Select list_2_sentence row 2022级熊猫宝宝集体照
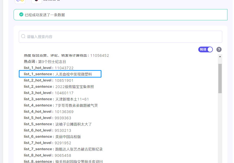 (x=59, y=87)
